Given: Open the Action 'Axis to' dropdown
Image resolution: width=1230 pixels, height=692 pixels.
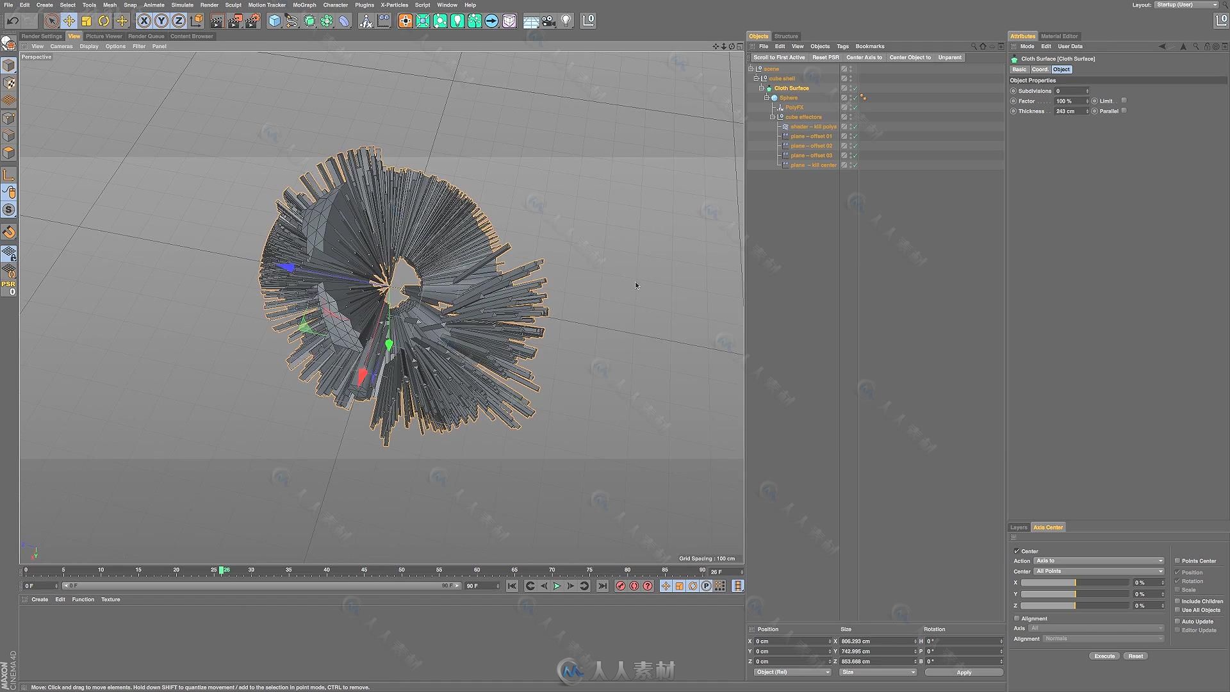Looking at the screenshot, I should coord(1099,561).
